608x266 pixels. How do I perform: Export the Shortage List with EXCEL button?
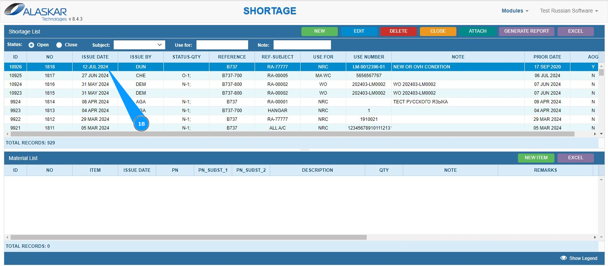(x=576, y=31)
